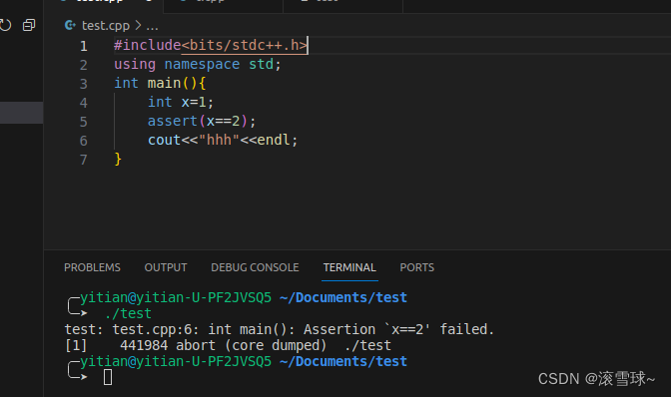Click the first ~/Documents/test prompt path

[343, 298]
